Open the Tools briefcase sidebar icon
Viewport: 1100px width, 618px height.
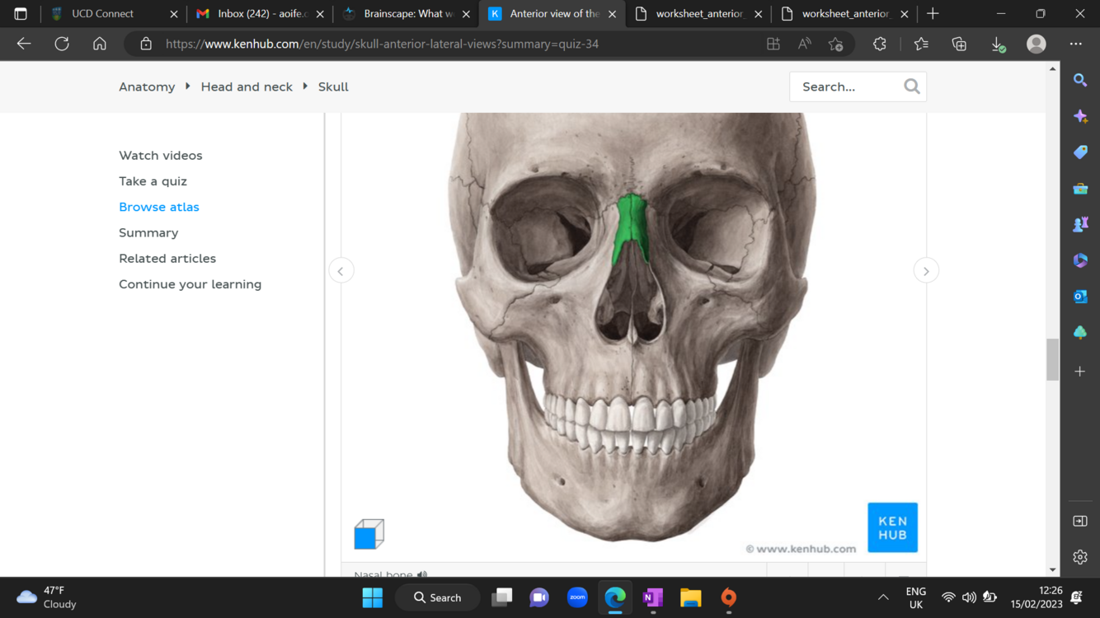1080,189
